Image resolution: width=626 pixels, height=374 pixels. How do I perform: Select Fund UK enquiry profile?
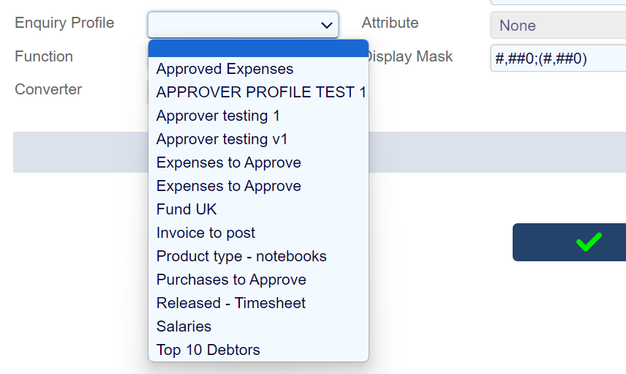click(186, 209)
